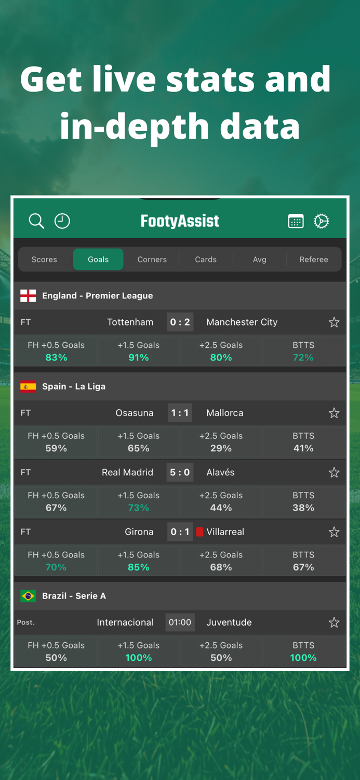Image resolution: width=360 pixels, height=780 pixels.
Task: Click the red card icon next to Villarreal
Action: coord(200,531)
